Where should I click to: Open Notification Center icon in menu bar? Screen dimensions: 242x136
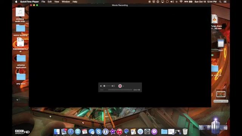(x=225, y=2)
